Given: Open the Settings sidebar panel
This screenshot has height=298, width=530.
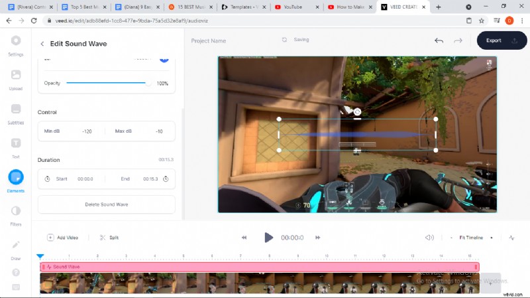Looking at the screenshot, I should [16, 44].
